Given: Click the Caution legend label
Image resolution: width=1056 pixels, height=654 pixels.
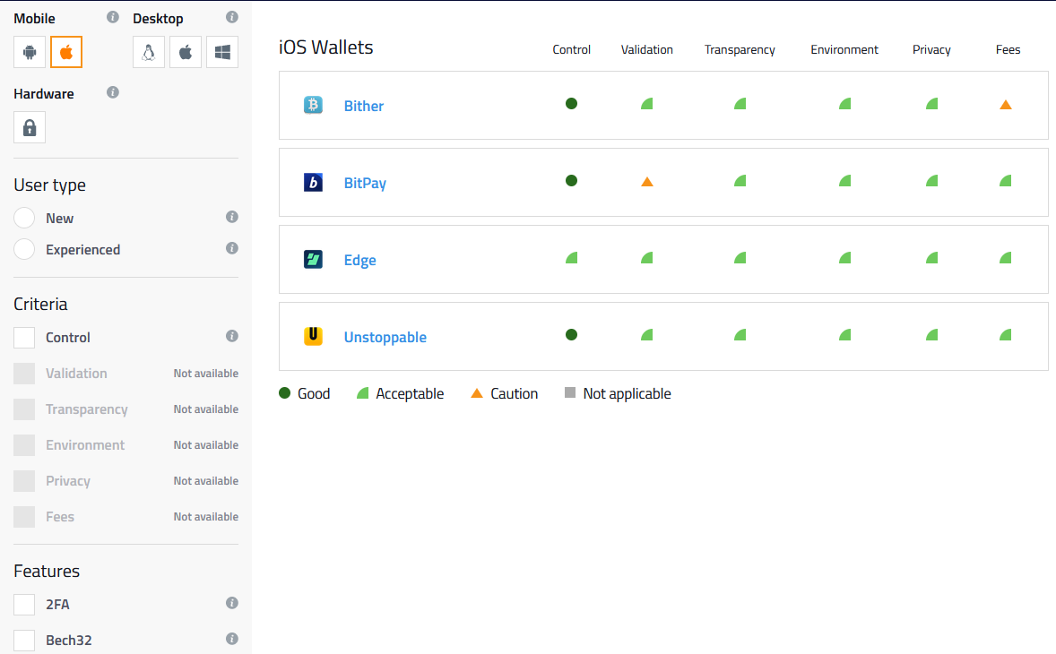Looking at the screenshot, I should click(x=515, y=393).
